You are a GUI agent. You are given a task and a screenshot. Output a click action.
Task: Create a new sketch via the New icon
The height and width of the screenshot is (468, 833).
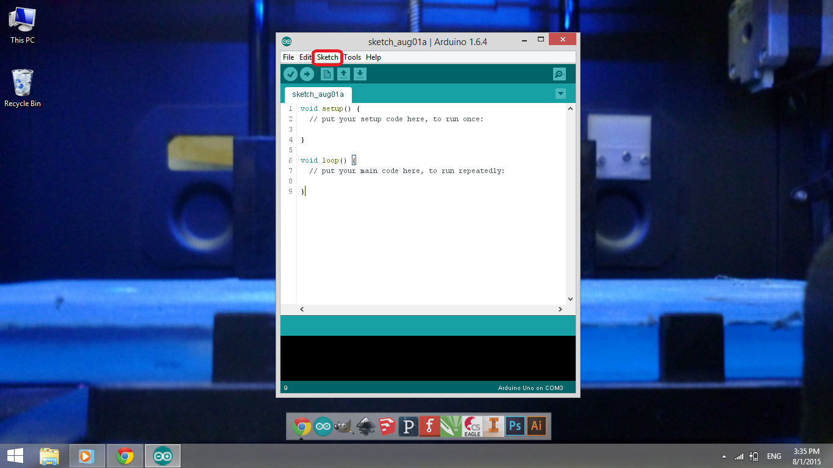tap(327, 74)
